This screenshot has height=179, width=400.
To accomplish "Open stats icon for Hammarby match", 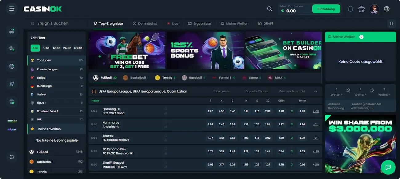I will (166, 127).
